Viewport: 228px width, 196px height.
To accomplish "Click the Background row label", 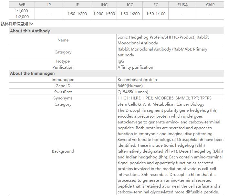I will pyautogui.click(x=63, y=151).
